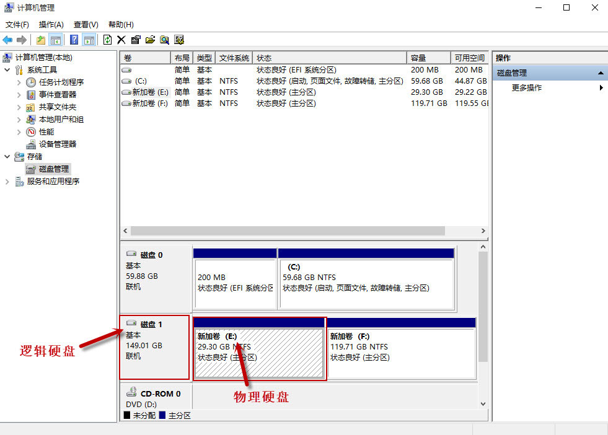
Task: Expand the 服务和应用程序 tree node
Action: coord(7,182)
